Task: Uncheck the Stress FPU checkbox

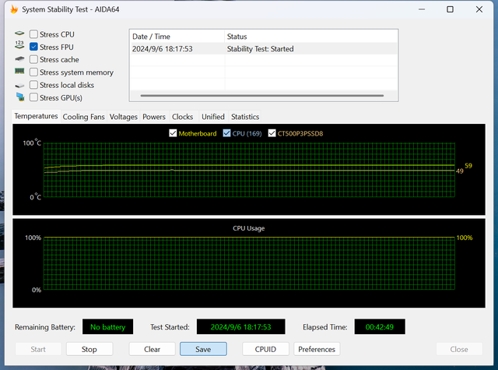Action: point(33,47)
